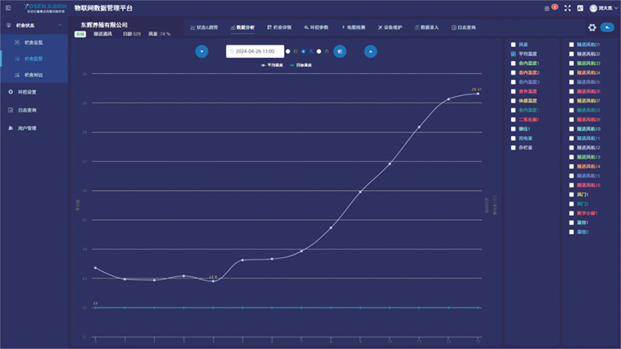Toggle fullscreen mode icon in header
Viewport: 621px width, 349px height.
(x=567, y=7)
